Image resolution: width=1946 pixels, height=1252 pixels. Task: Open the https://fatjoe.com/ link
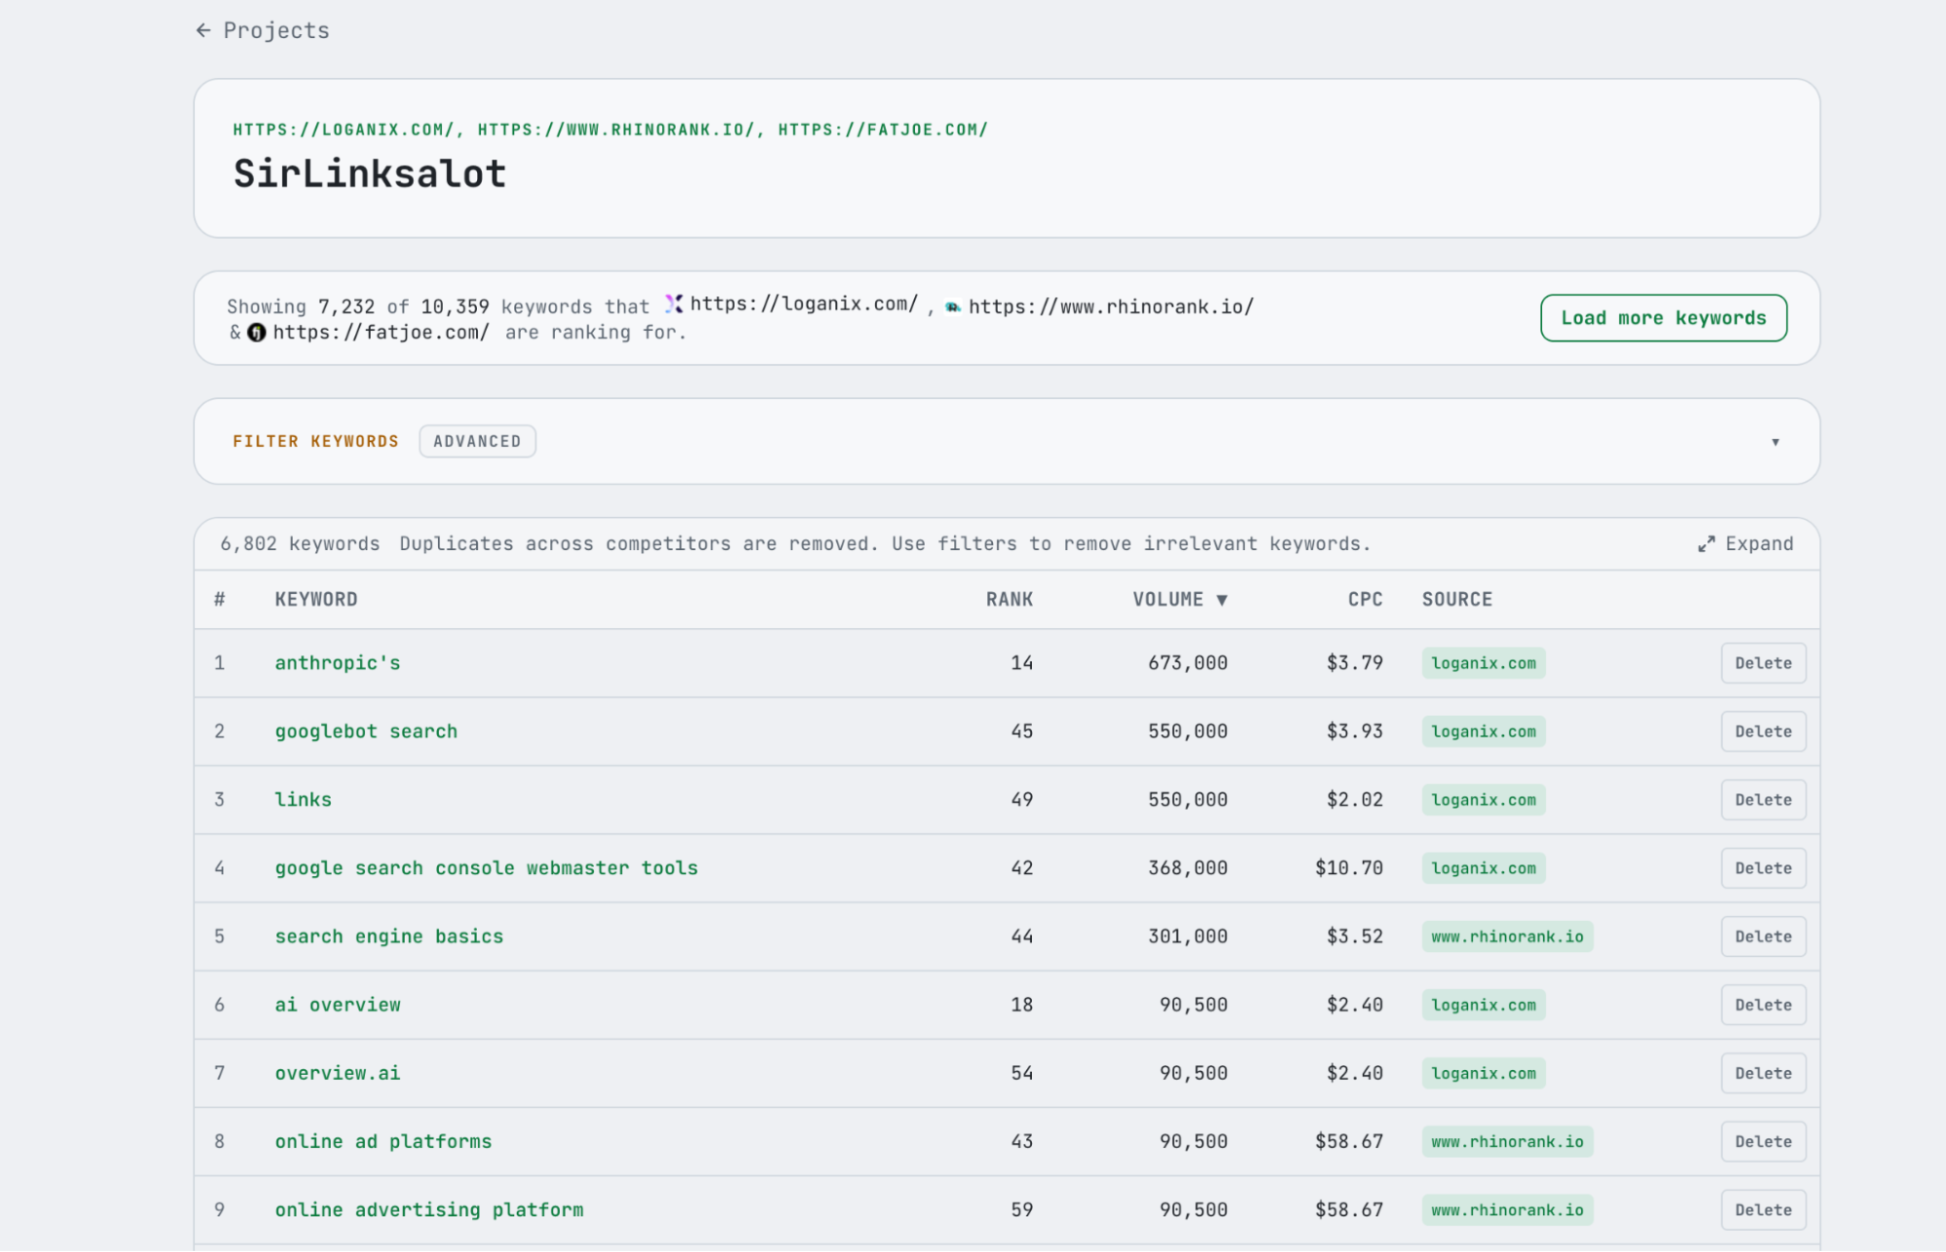click(381, 332)
